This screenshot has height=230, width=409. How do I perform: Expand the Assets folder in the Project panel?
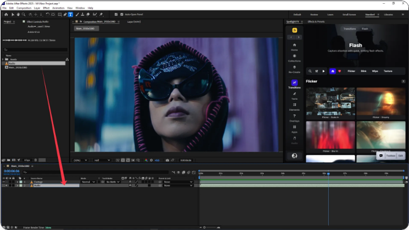coord(3,59)
